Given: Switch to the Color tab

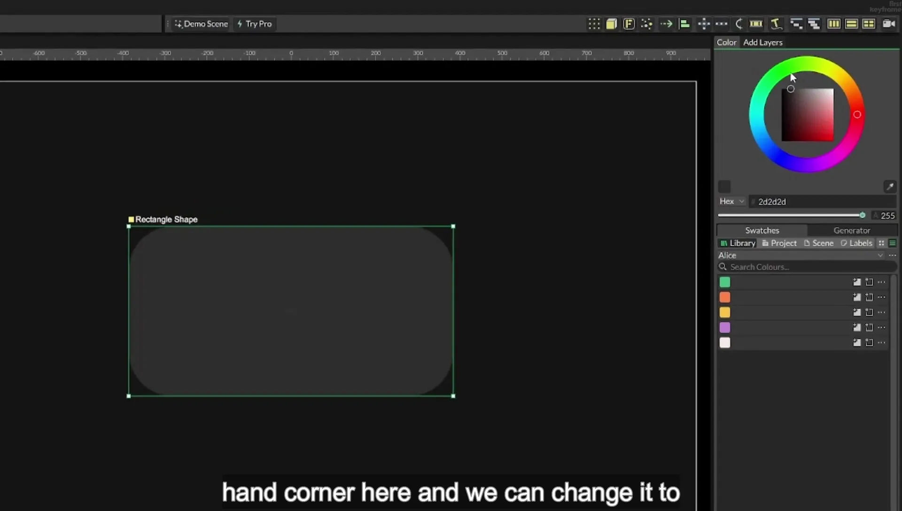Looking at the screenshot, I should [726, 42].
